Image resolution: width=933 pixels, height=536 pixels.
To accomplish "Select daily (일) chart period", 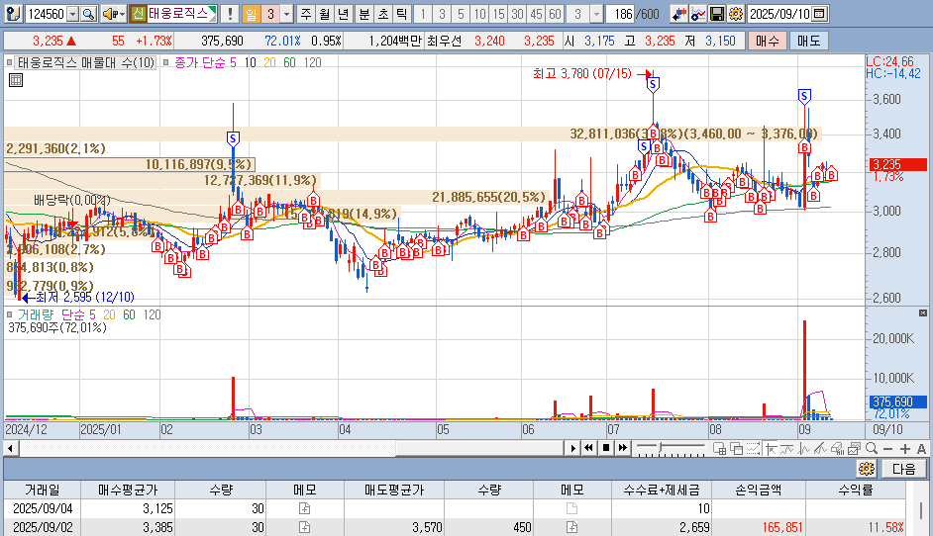I will (252, 14).
